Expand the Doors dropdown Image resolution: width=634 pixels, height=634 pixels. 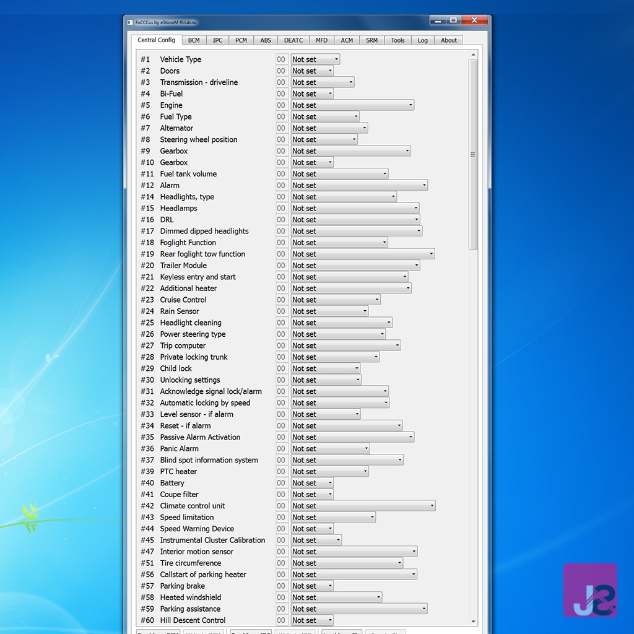[x=312, y=71]
